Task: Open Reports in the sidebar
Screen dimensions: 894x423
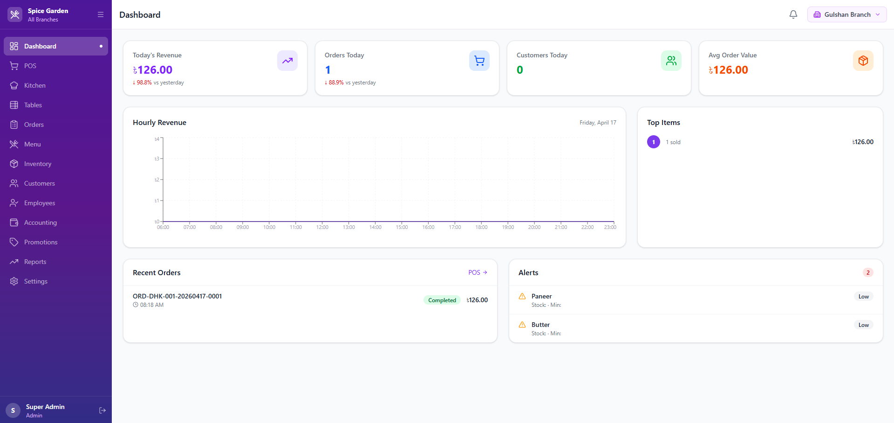Action: 56,262
